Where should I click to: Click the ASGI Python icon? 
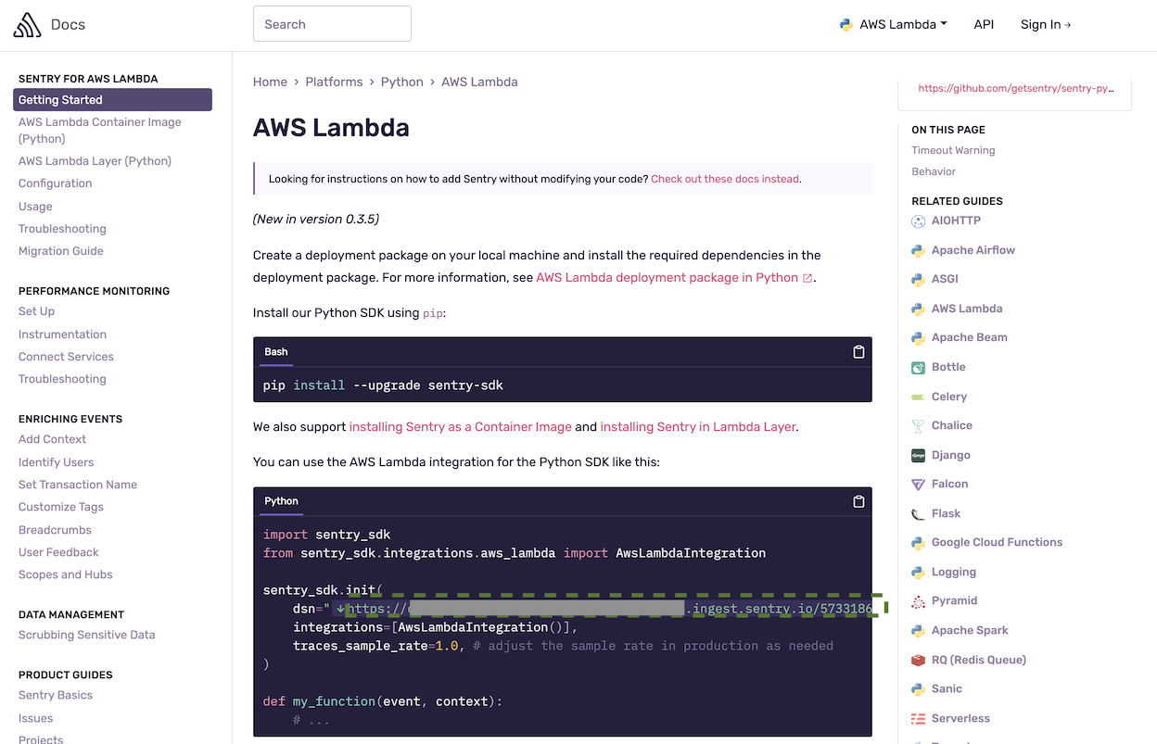coord(918,280)
